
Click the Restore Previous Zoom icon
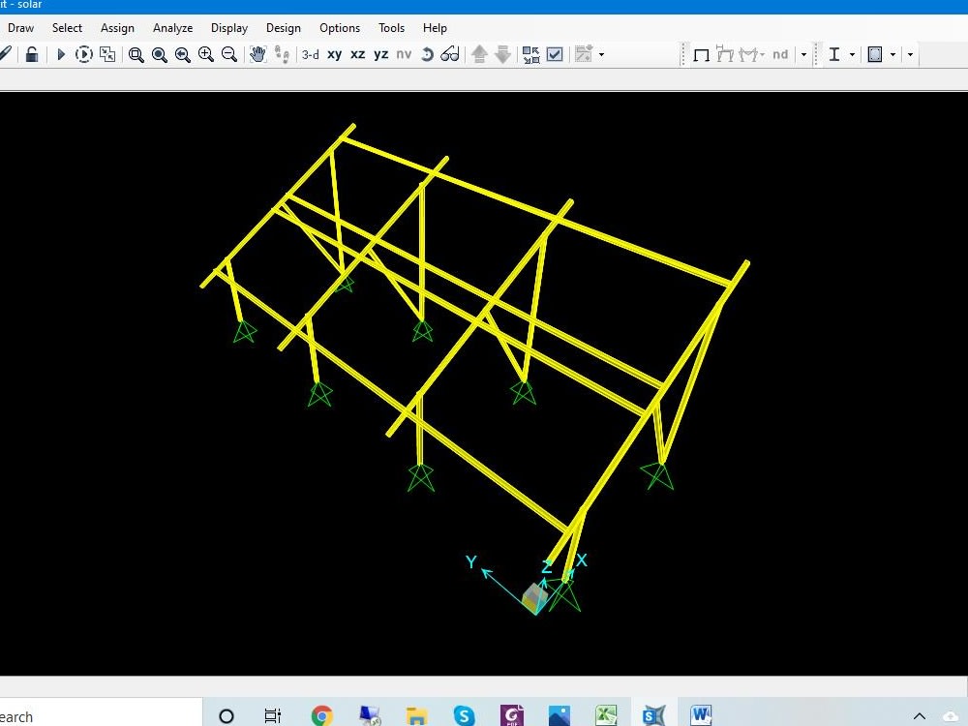tap(182, 54)
